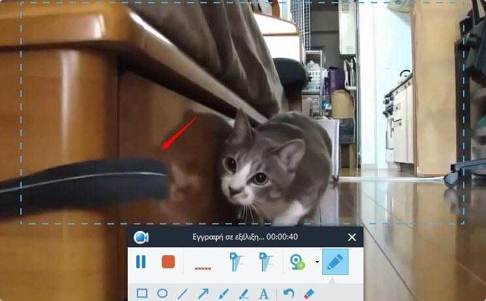Toggle the pencil annotation toolbar
The image size is (486, 301).
[335, 262]
